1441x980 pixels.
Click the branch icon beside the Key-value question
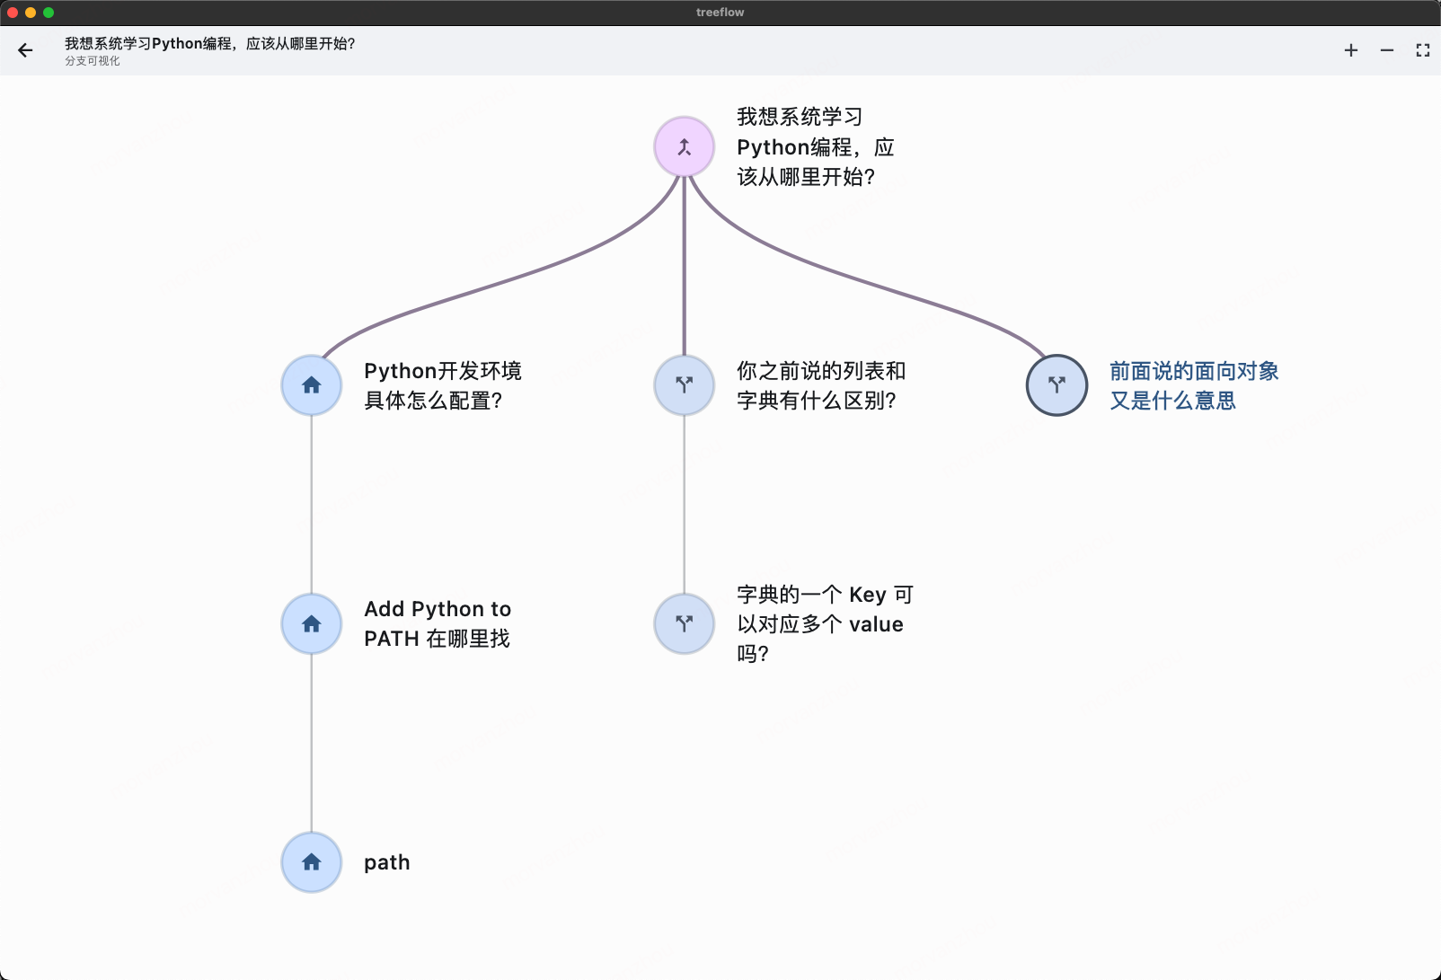pos(684,623)
